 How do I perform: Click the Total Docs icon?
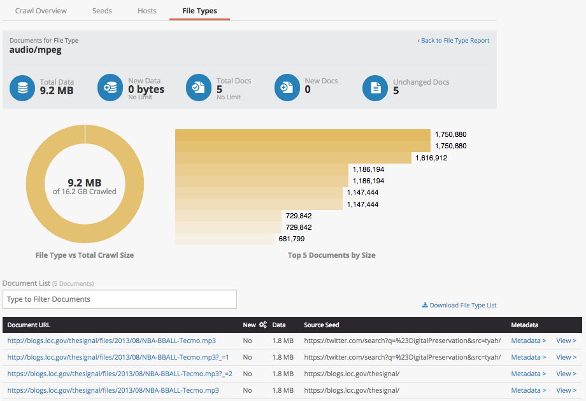pyautogui.click(x=199, y=88)
